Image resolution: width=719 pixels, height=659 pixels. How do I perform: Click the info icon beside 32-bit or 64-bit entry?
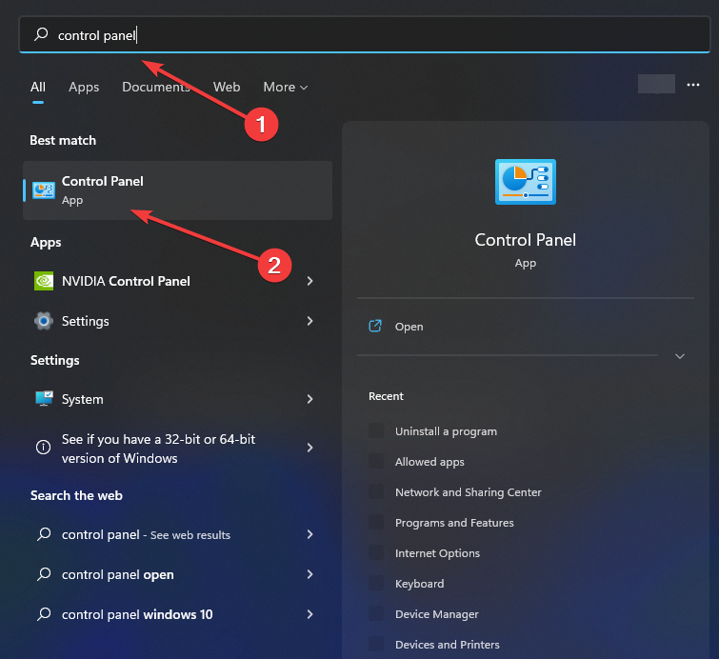click(x=44, y=447)
